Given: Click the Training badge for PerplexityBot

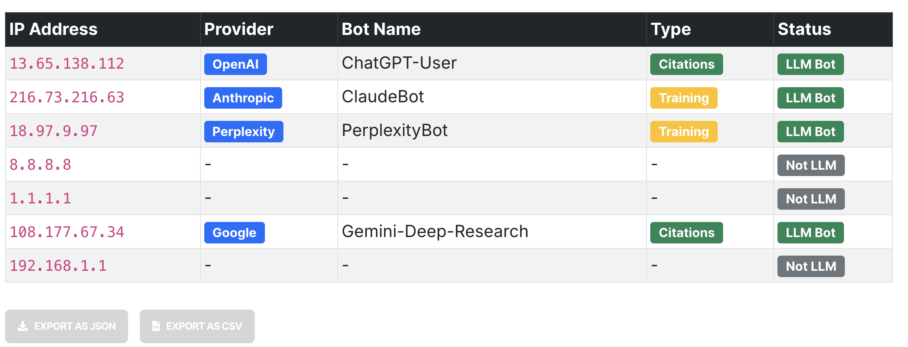Looking at the screenshot, I should 684,131.
